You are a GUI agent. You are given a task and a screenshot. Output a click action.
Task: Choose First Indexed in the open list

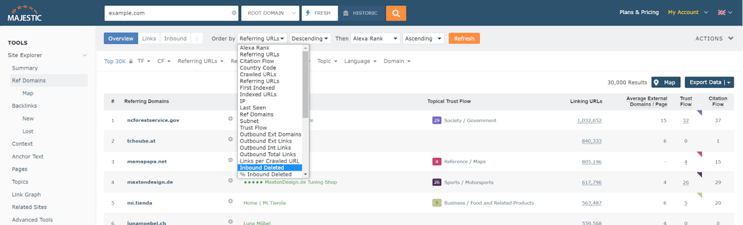[x=270, y=88]
